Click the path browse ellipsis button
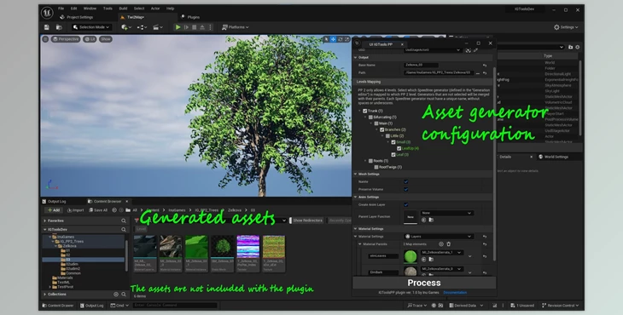 pyautogui.click(x=478, y=73)
